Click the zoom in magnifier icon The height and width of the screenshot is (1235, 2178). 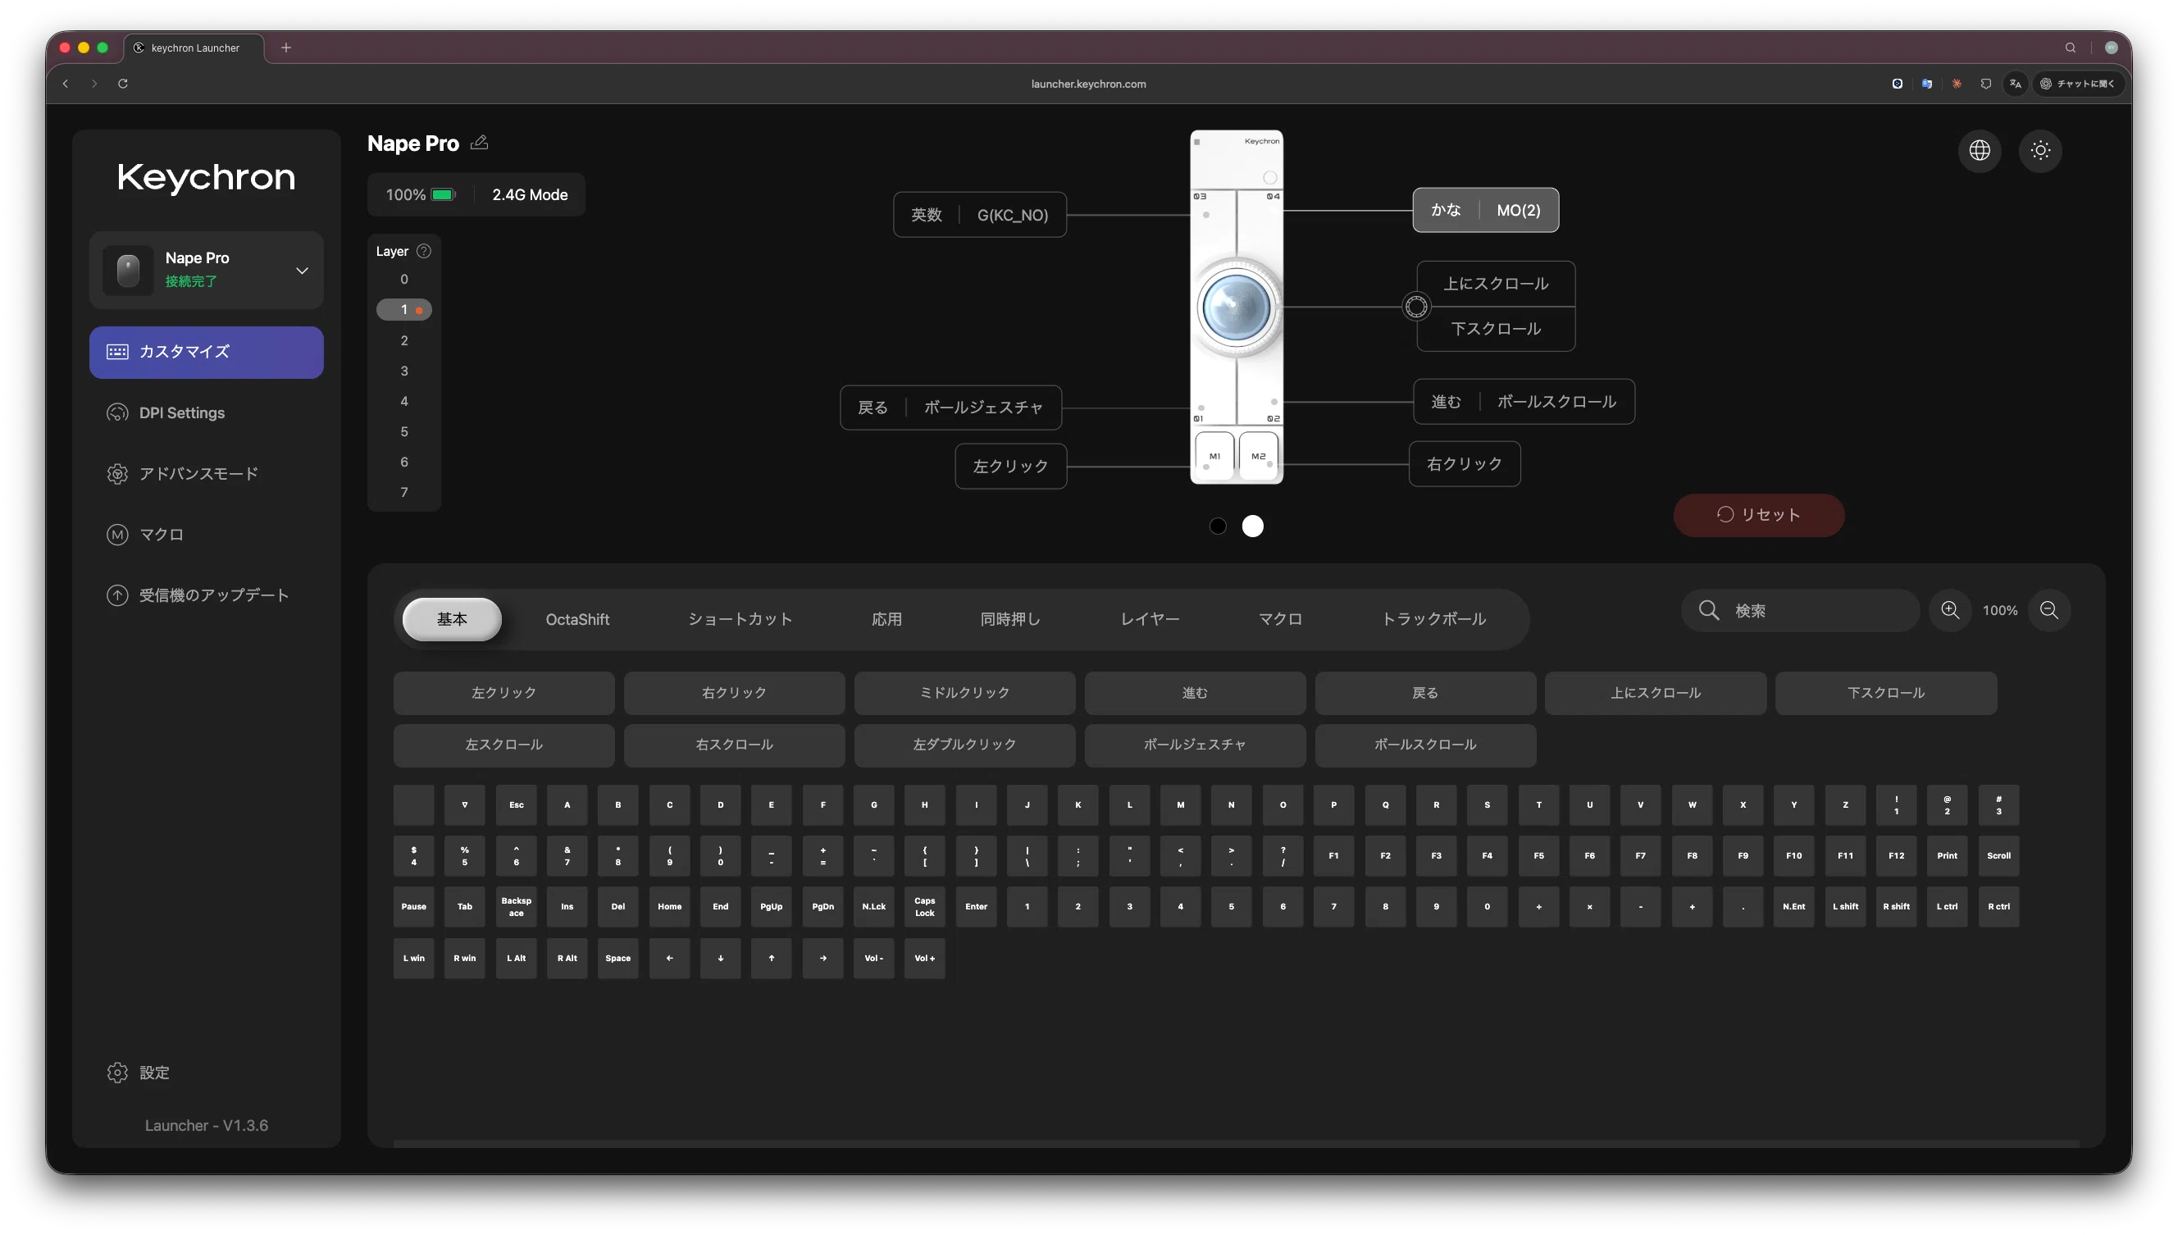point(1949,610)
